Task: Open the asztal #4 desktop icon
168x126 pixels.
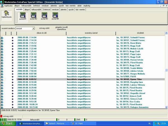Action: tap(55, 16)
